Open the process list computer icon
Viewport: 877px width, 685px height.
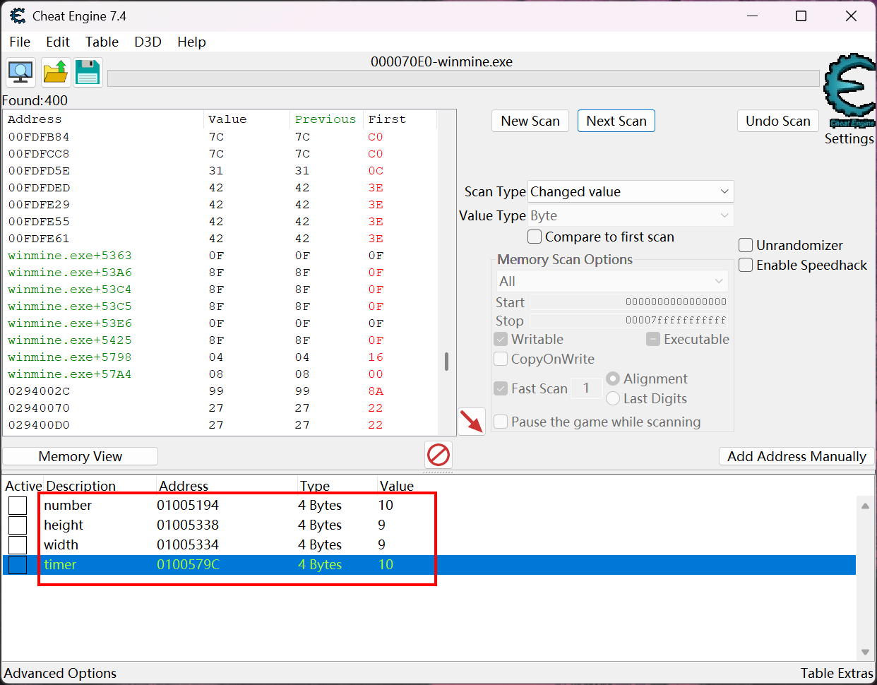20,72
